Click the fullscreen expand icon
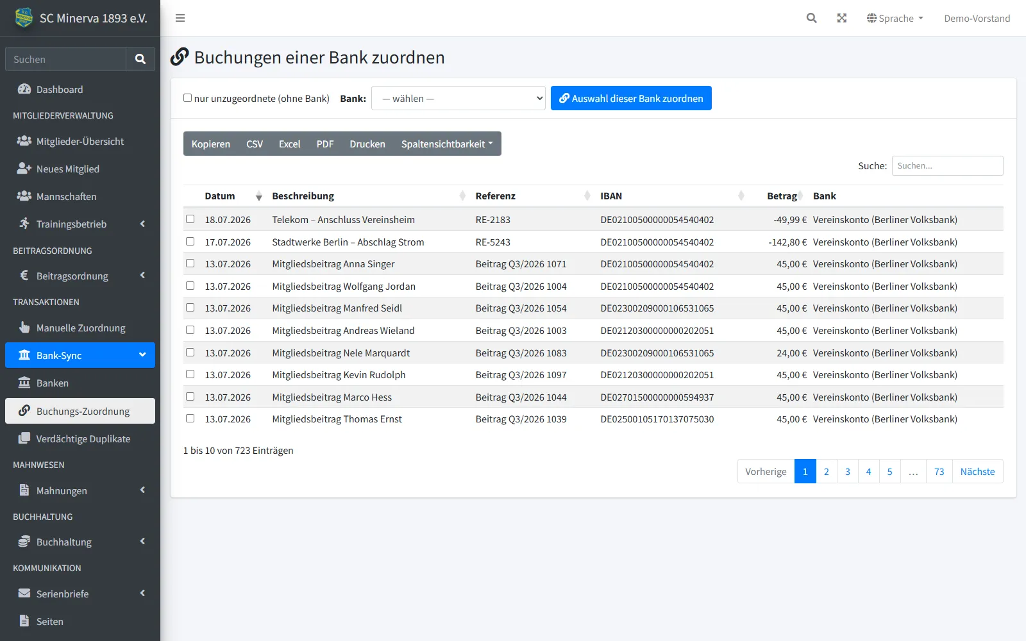This screenshot has width=1026, height=641. click(x=842, y=18)
